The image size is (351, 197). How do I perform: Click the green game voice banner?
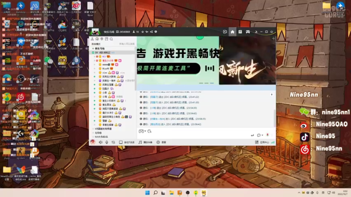point(178,60)
